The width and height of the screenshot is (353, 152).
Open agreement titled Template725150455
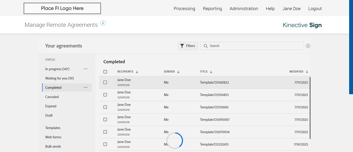pyautogui.click(x=214, y=95)
